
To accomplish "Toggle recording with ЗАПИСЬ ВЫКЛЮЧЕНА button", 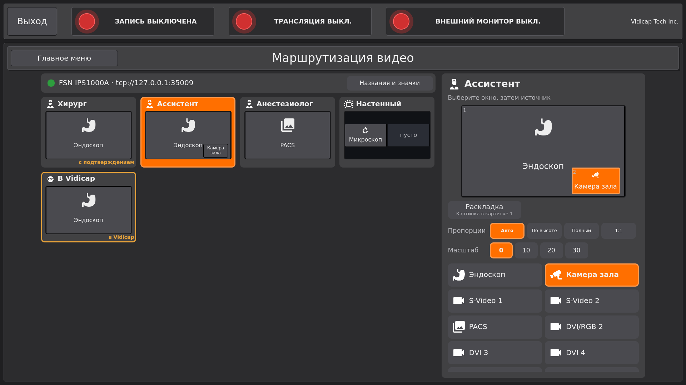I will point(143,21).
